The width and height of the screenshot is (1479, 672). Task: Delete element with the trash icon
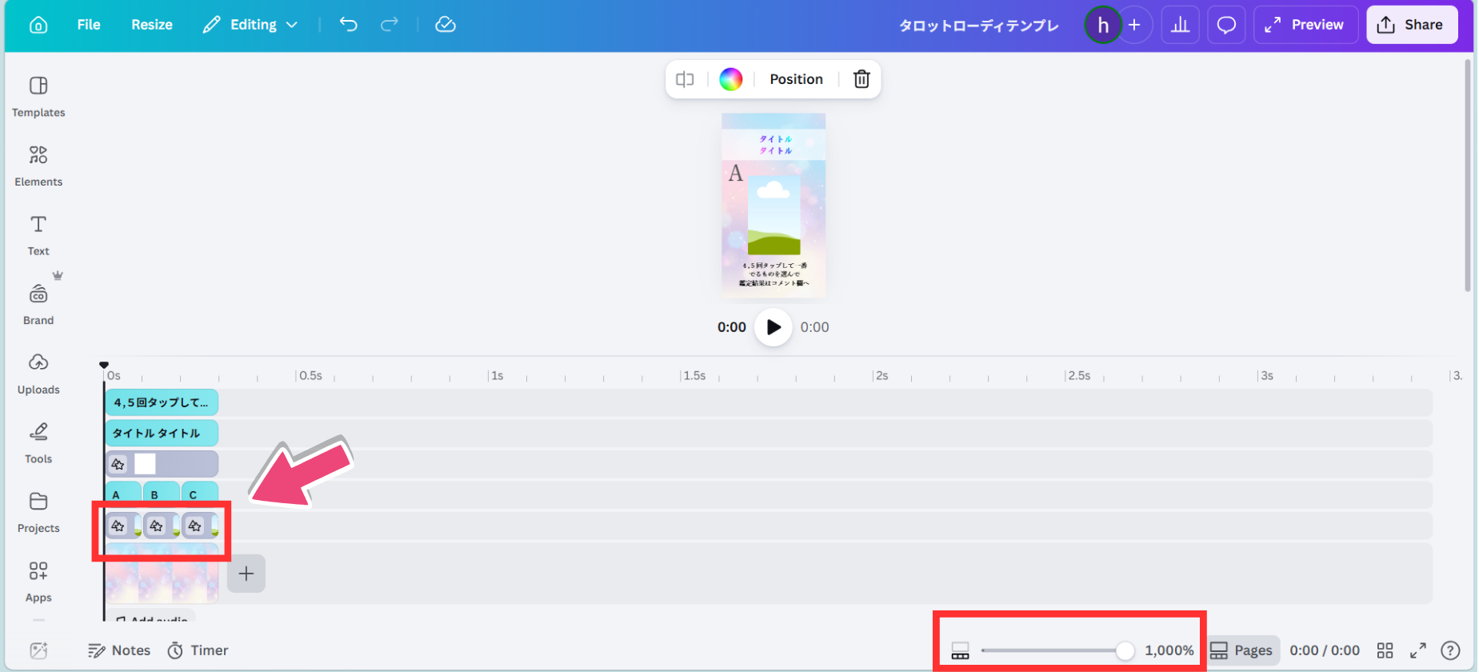point(861,79)
